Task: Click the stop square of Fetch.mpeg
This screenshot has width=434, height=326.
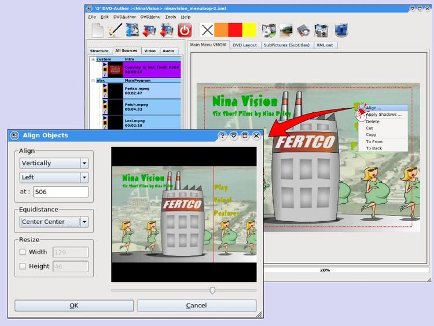Action: pos(105,107)
